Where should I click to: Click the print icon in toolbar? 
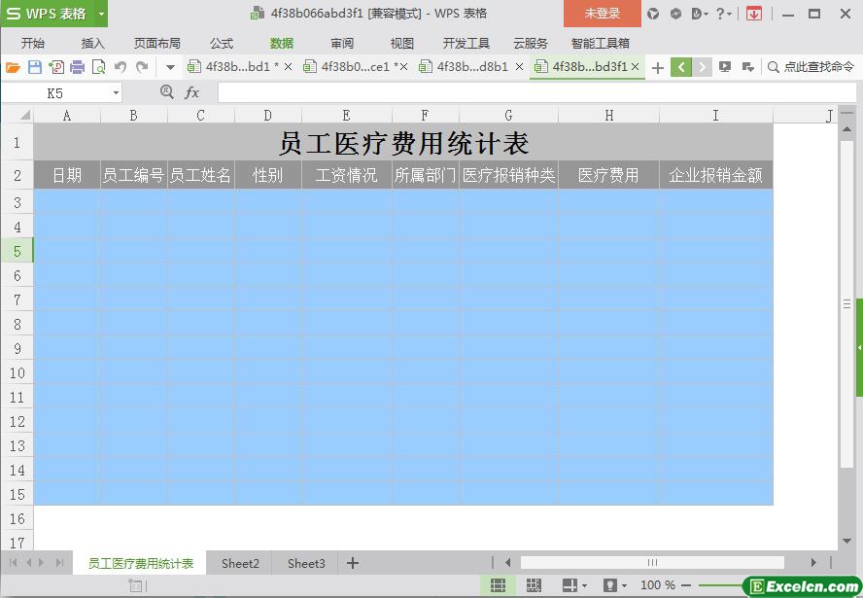(77, 67)
